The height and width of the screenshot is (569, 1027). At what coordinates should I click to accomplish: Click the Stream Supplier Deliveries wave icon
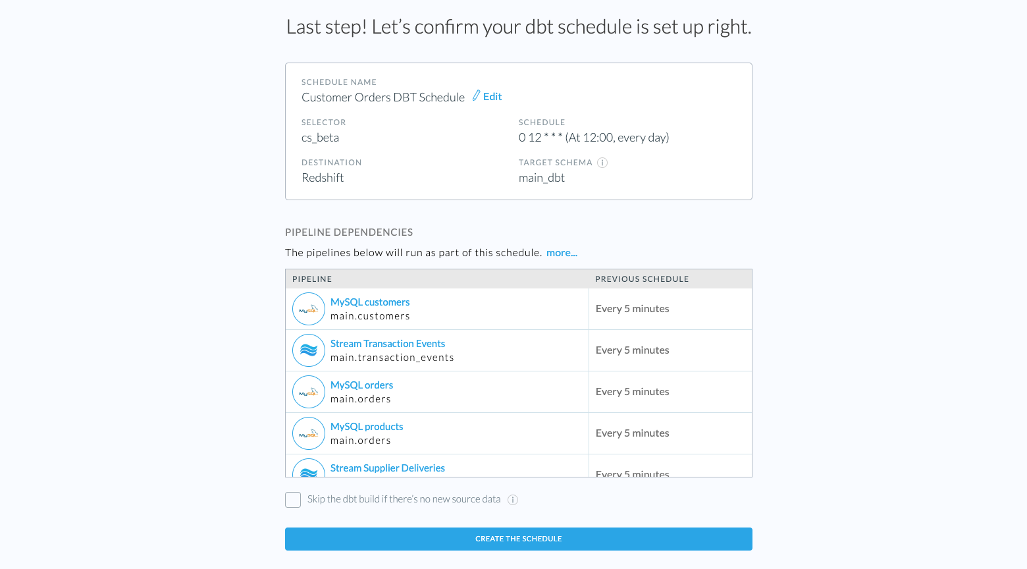pyautogui.click(x=309, y=469)
